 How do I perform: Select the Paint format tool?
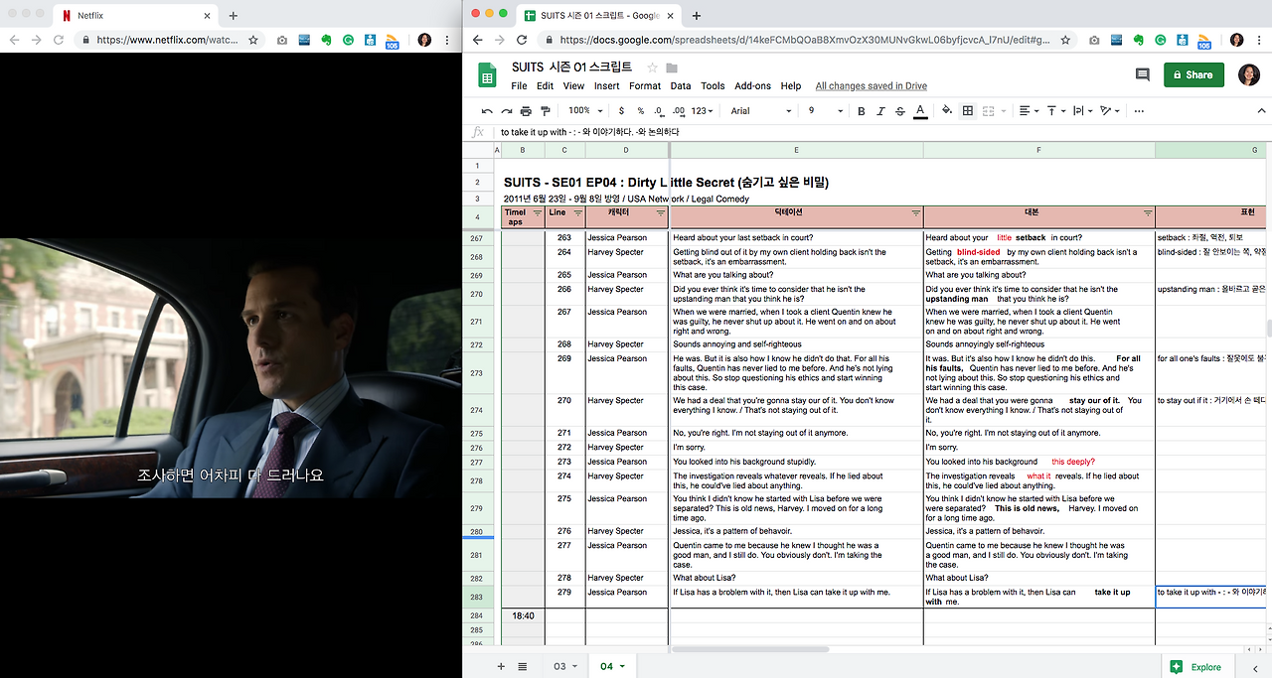tap(545, 111)
